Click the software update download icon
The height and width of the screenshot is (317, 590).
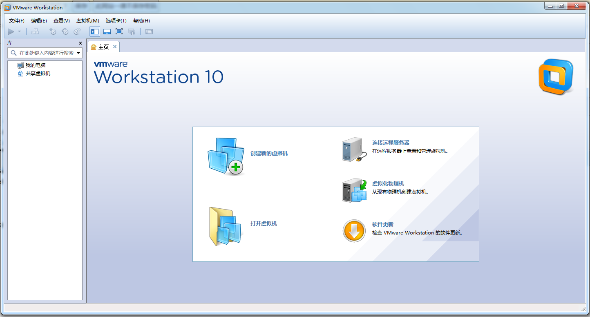[x=354, y=231]
